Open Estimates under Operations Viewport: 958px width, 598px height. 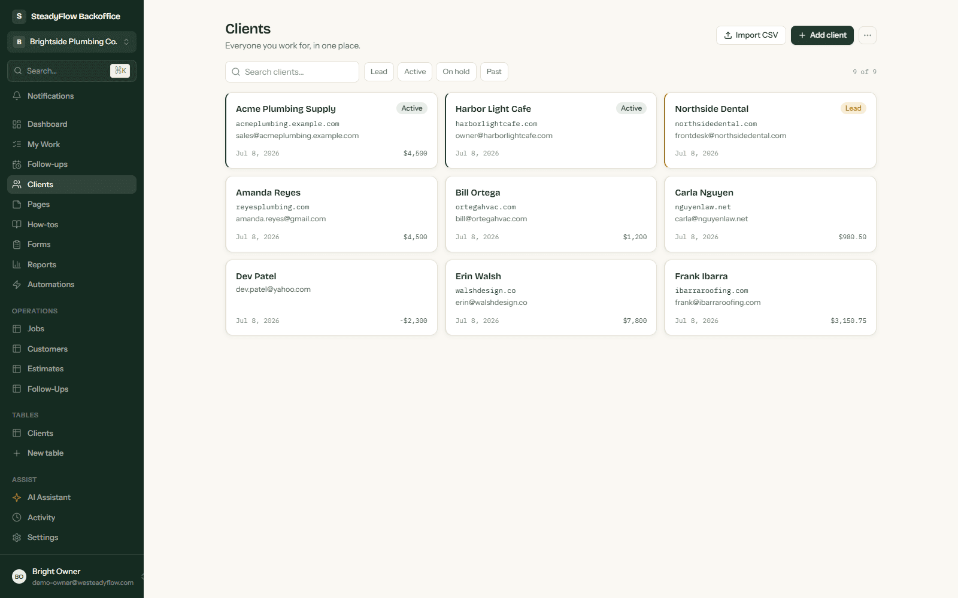click(x=72, y=369)
